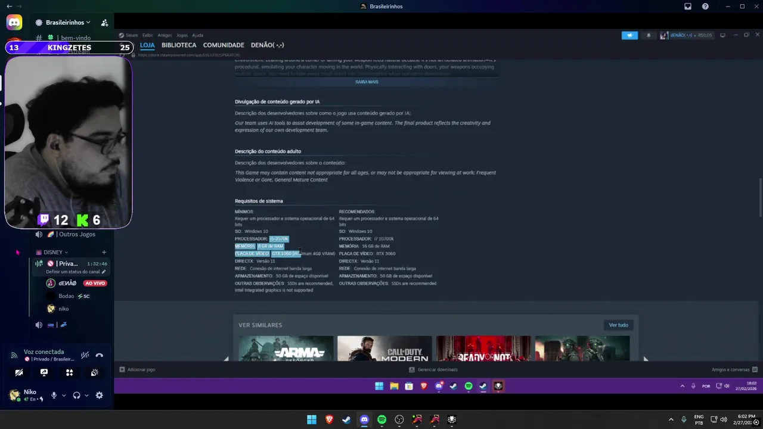The height and width of the screenshot is (429, 763).
Task: Open Steam notifications bell
Action: (649, 35)
